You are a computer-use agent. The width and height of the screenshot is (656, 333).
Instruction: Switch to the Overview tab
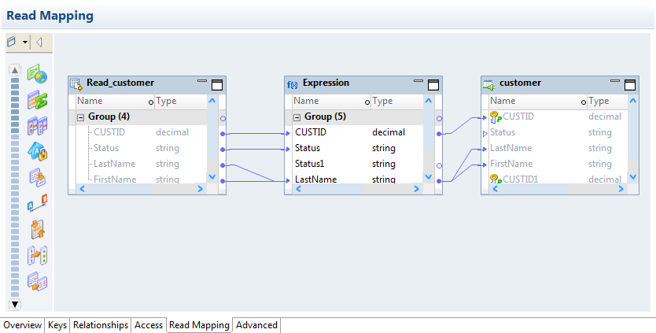click(22, 325)
